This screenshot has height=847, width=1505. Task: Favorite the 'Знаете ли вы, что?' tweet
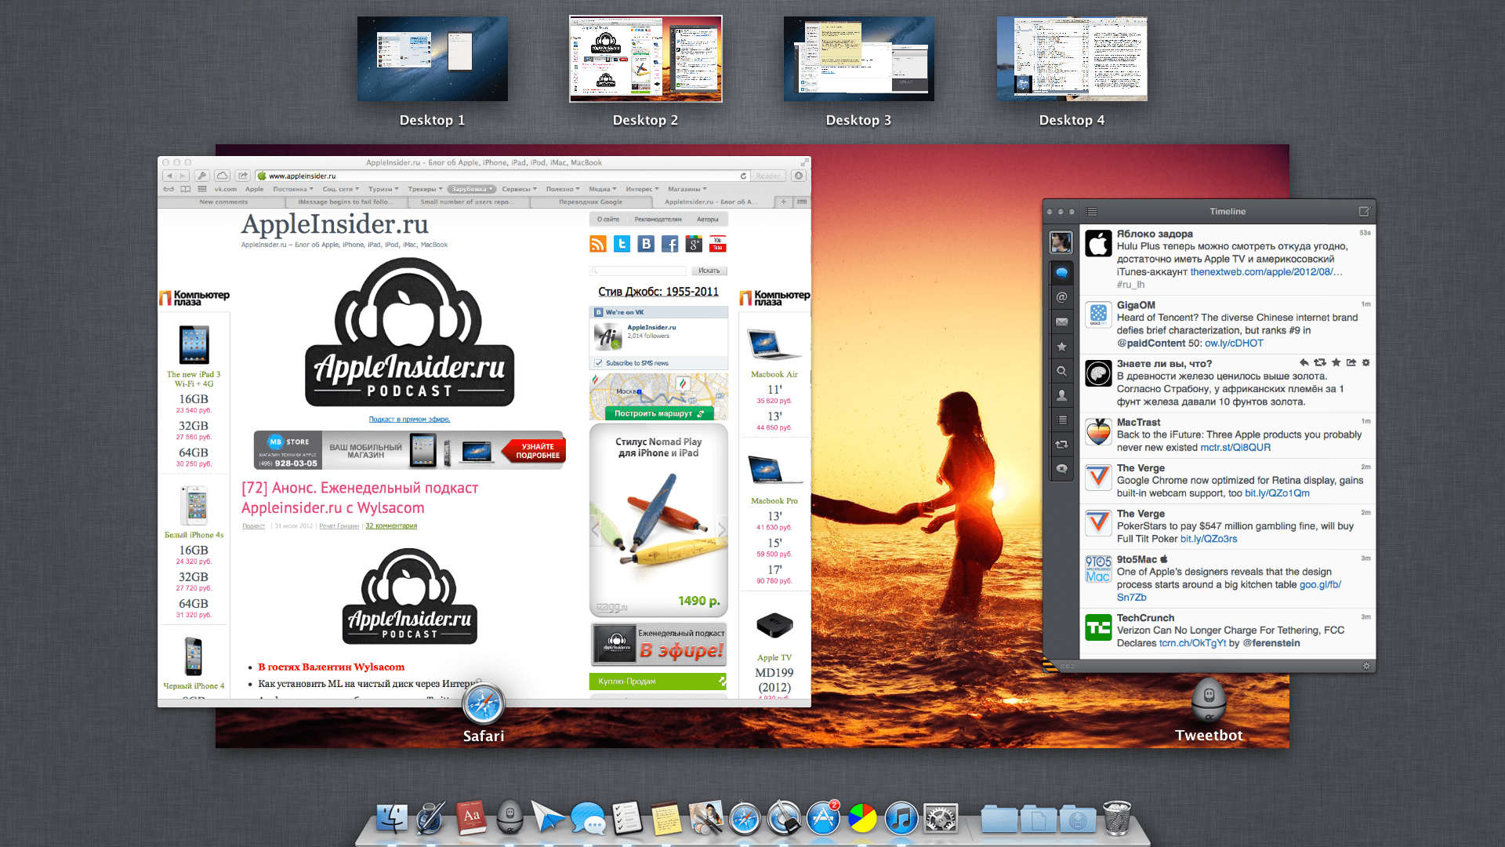pos(1336,362)
